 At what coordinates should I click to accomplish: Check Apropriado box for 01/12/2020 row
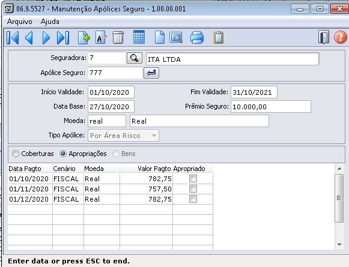[x=193, y=199]
